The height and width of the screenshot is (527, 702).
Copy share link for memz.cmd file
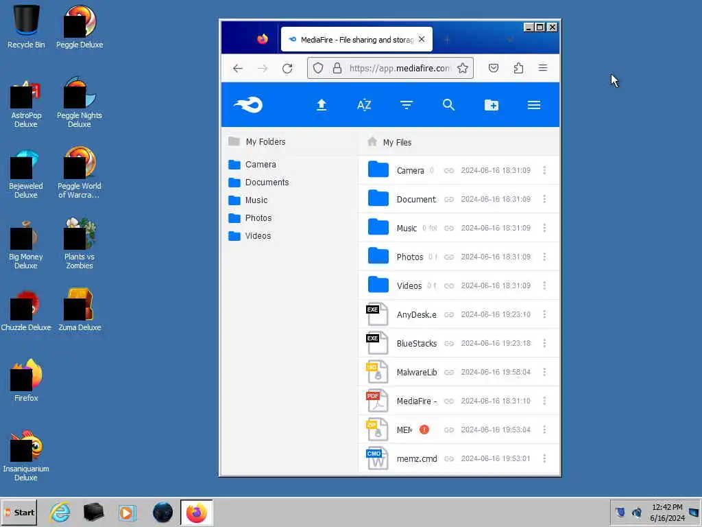(448, 459)
